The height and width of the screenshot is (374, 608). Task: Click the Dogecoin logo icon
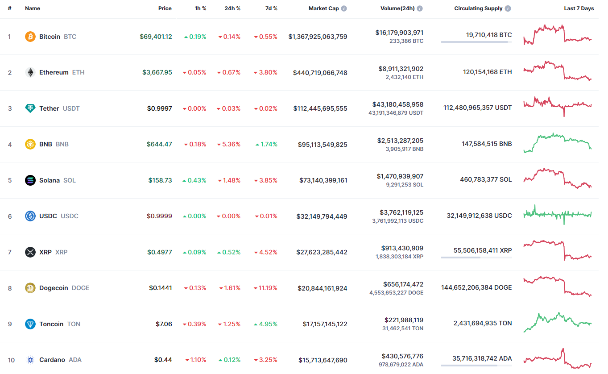pos(30,288)
